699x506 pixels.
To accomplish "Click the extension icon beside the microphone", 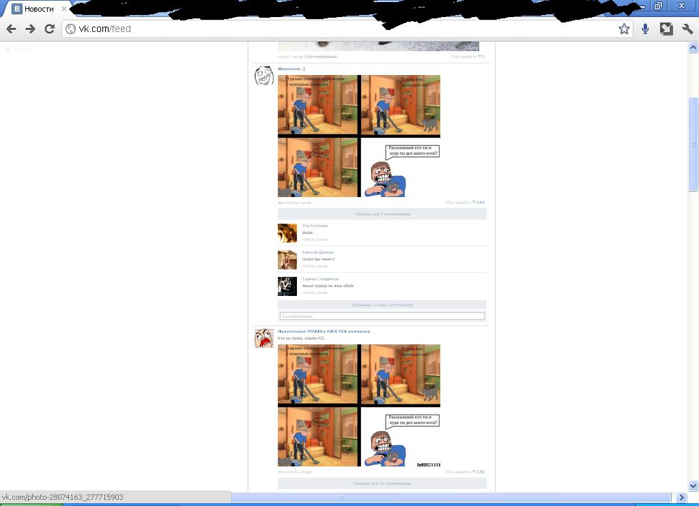I will [x=666, y=29].
